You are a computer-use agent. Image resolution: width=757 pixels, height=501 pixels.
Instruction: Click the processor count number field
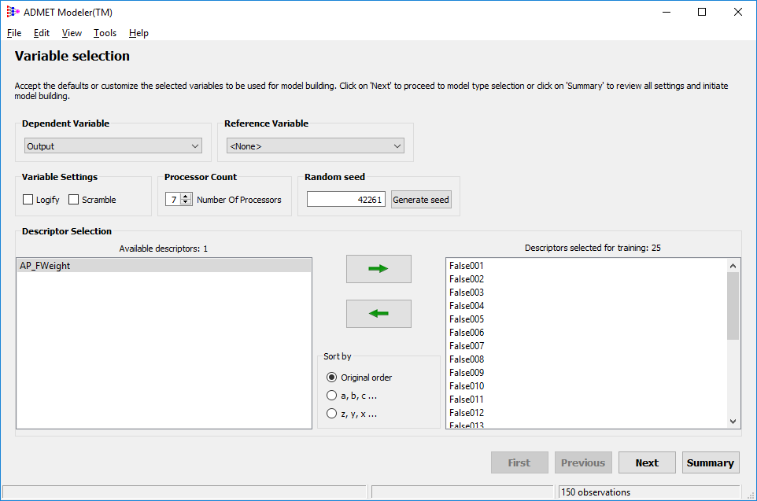[x=173, y=199]
